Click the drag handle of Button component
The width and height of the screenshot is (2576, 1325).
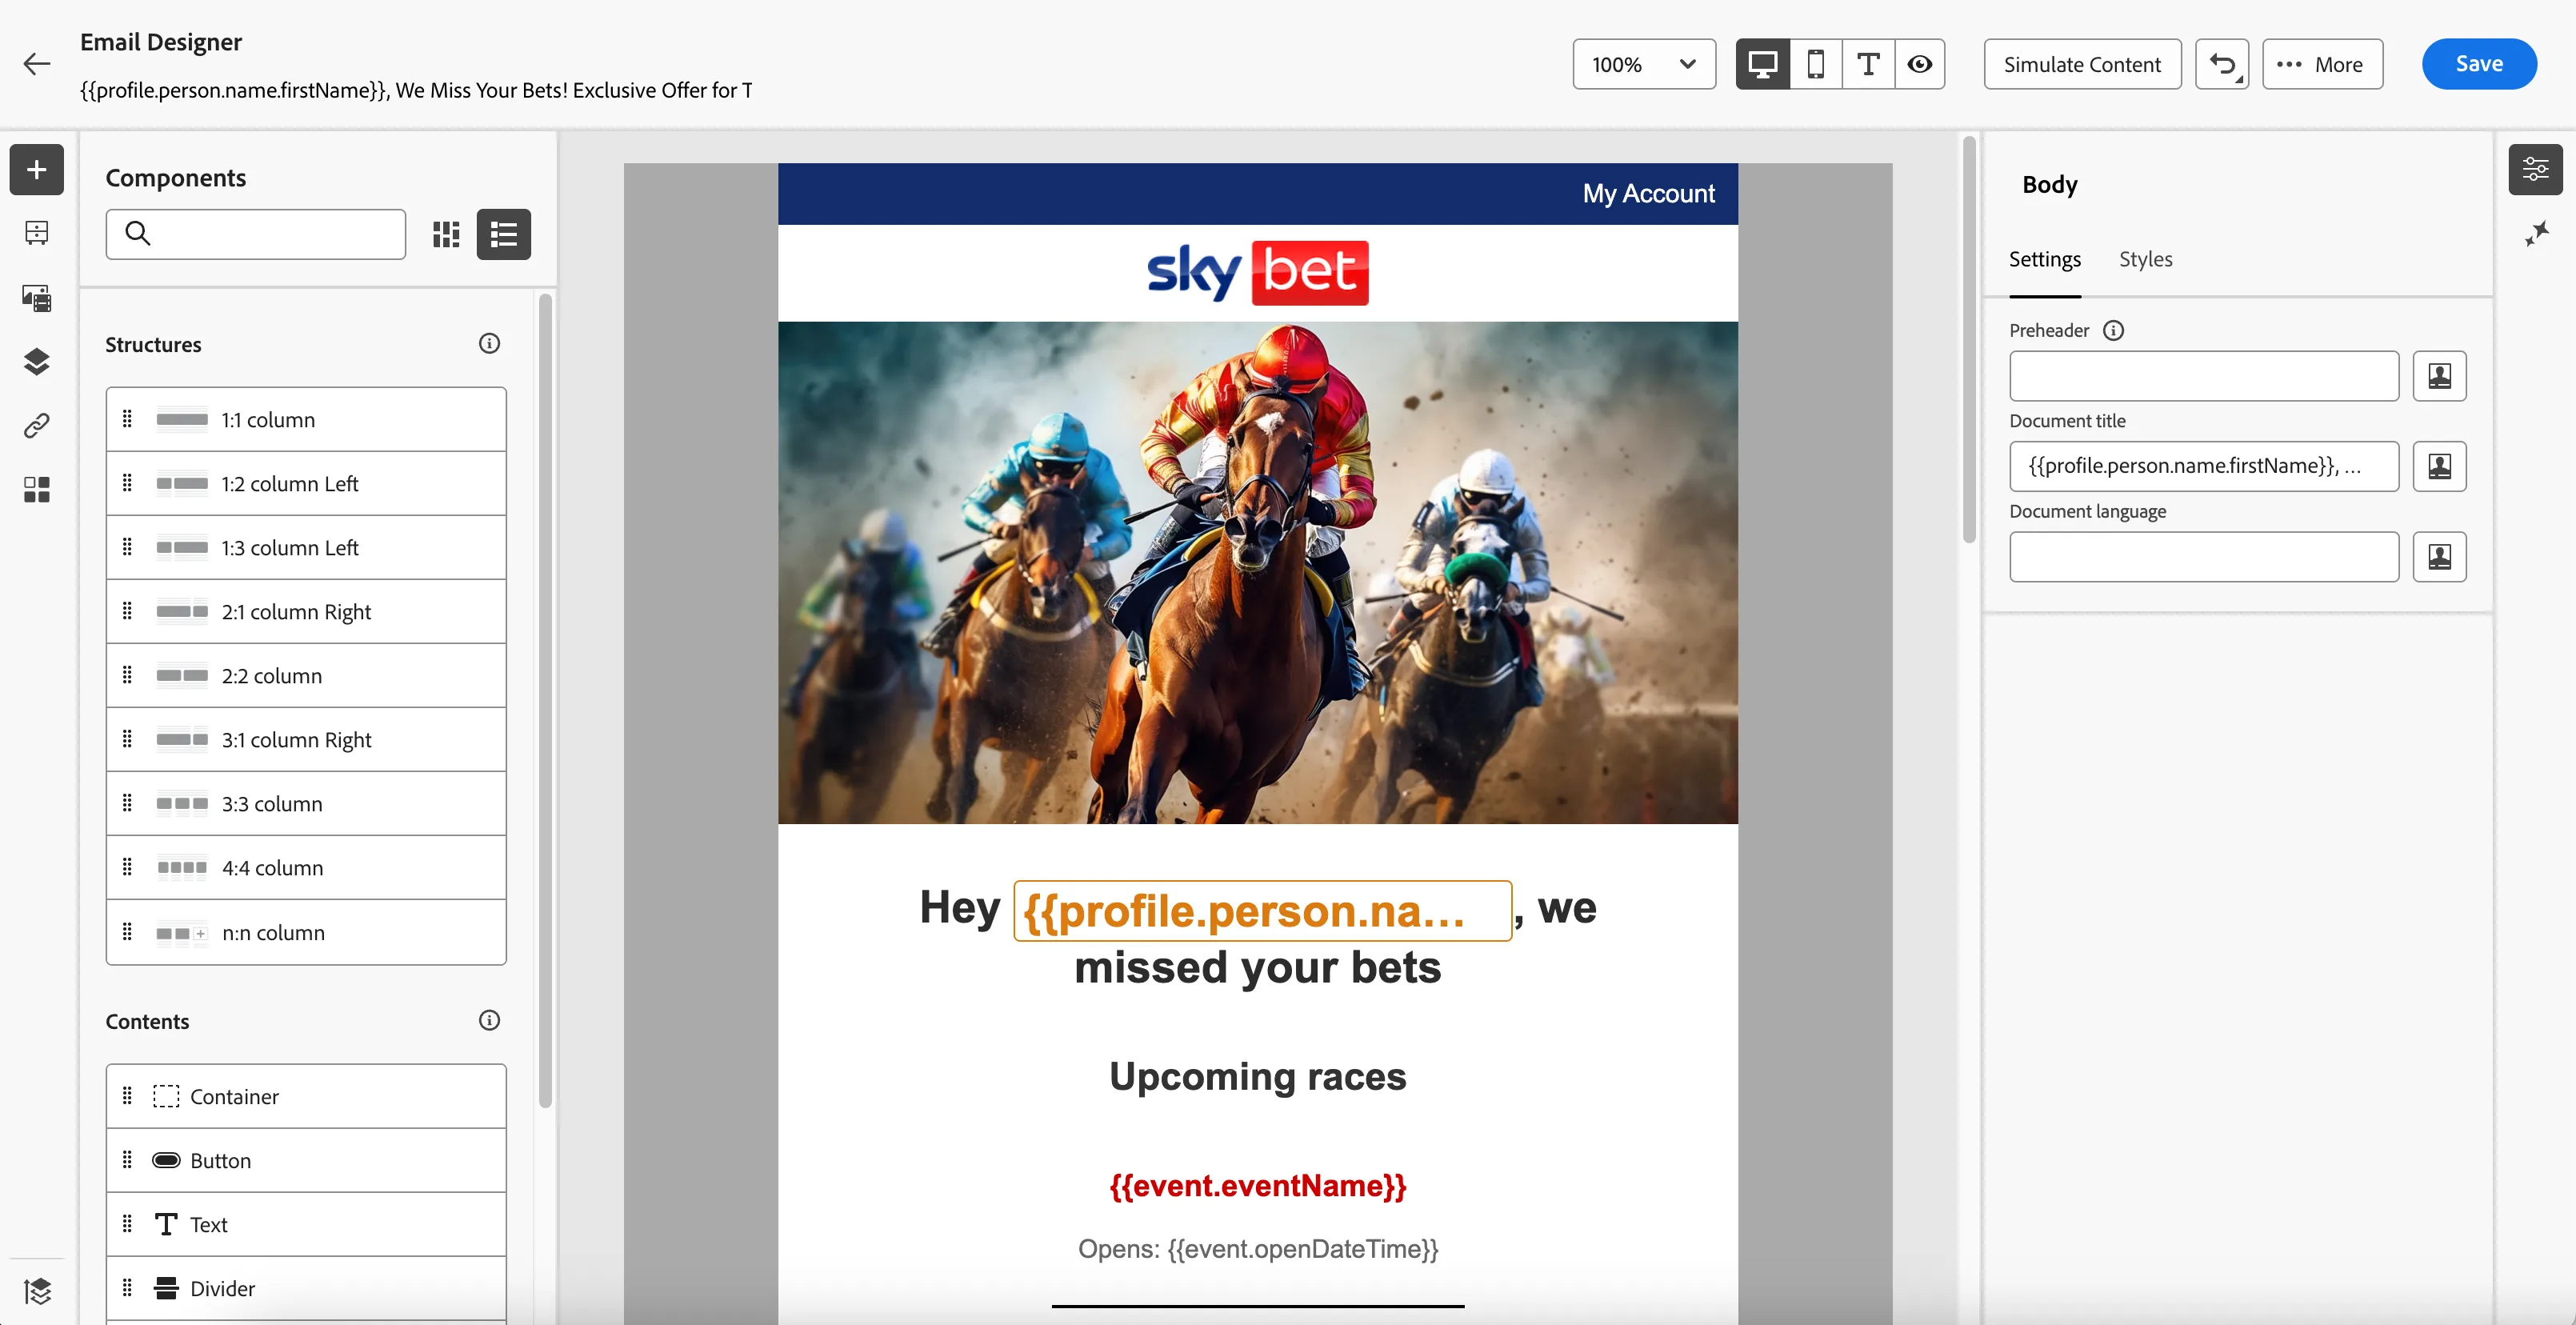(127, 1160)
